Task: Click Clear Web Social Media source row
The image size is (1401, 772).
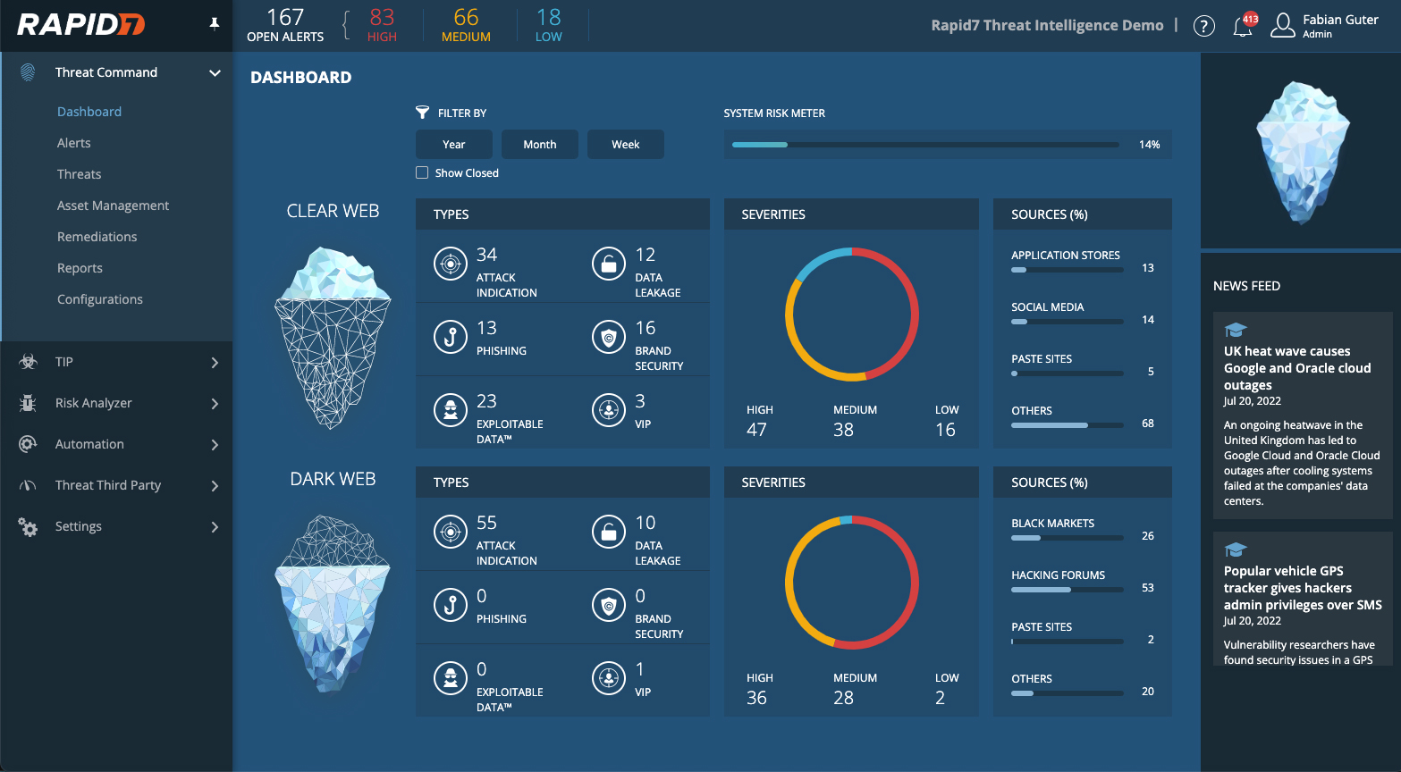Action: click(x=1083, y=315)
